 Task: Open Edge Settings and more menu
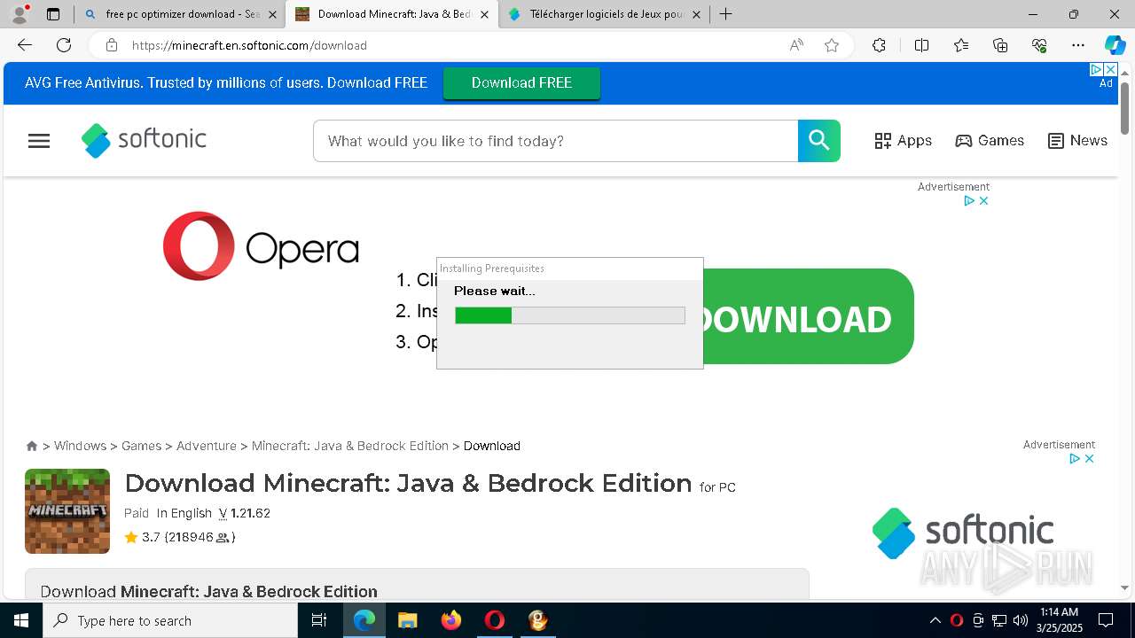[x=1078, y=45]
